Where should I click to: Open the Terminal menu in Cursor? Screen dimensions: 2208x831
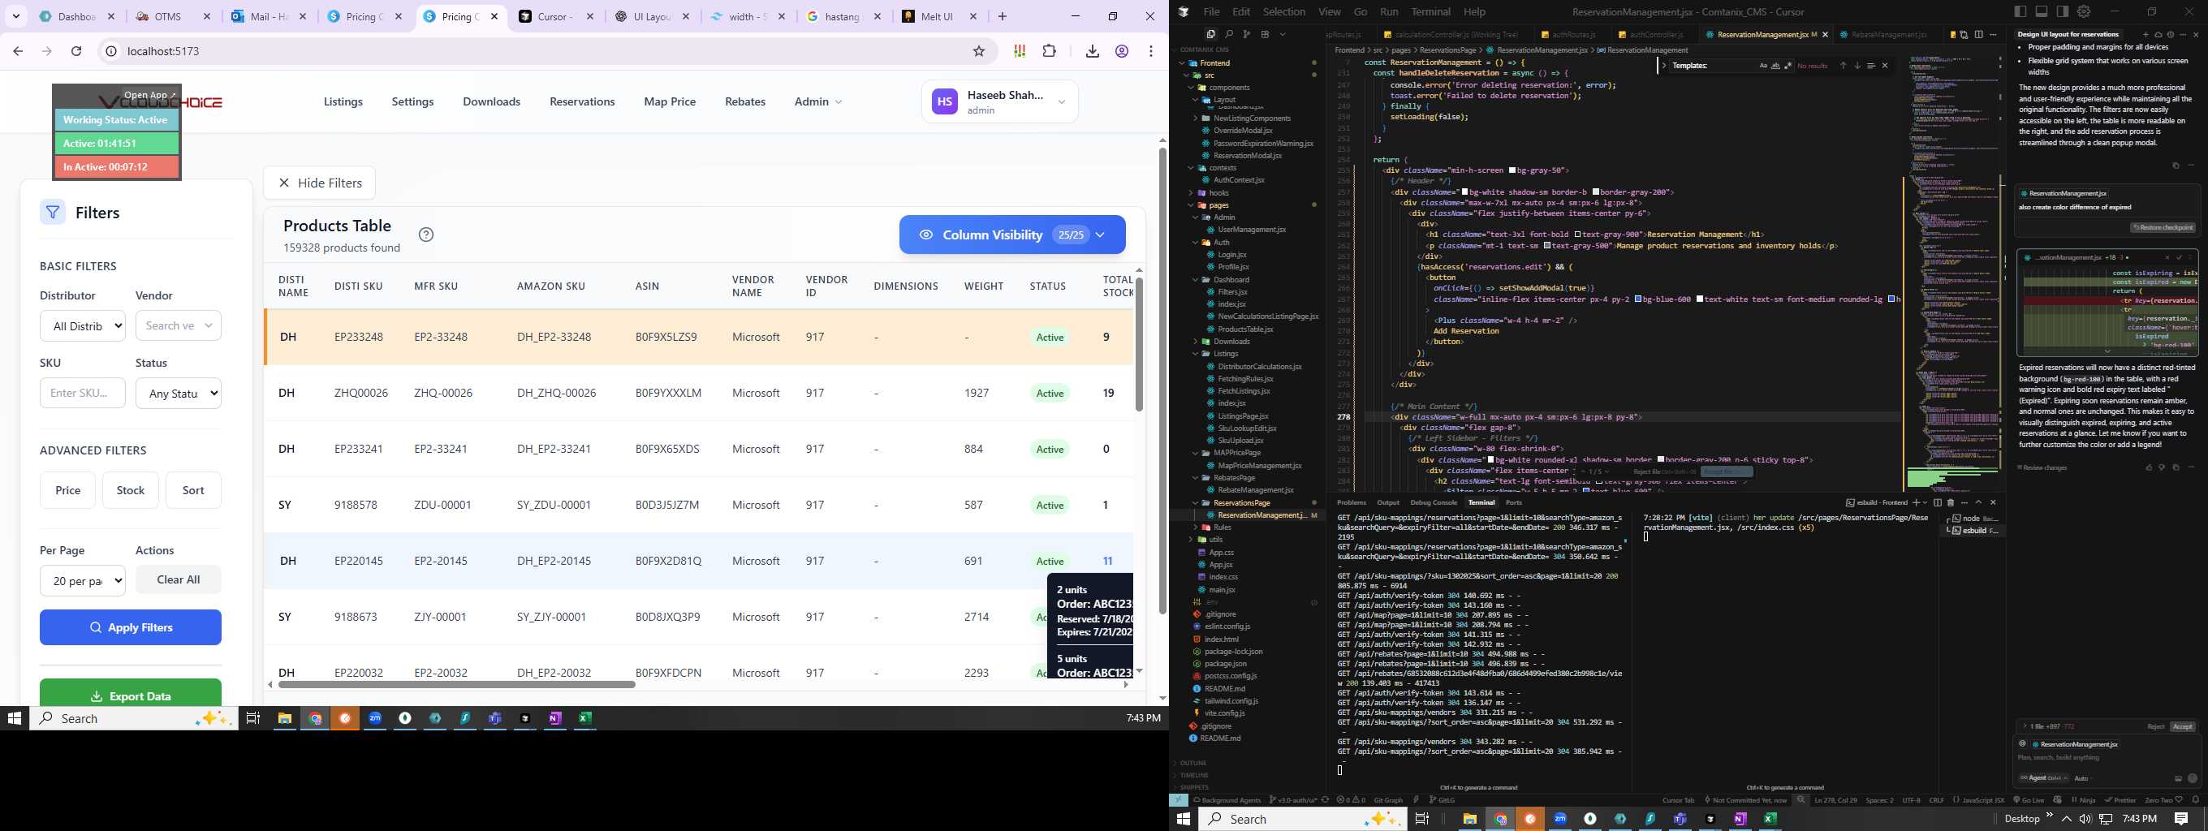pyautogui.click(x=1430, y=12)
